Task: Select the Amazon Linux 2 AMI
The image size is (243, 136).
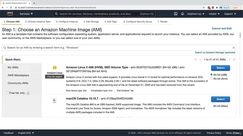Action: coord(220,68)
